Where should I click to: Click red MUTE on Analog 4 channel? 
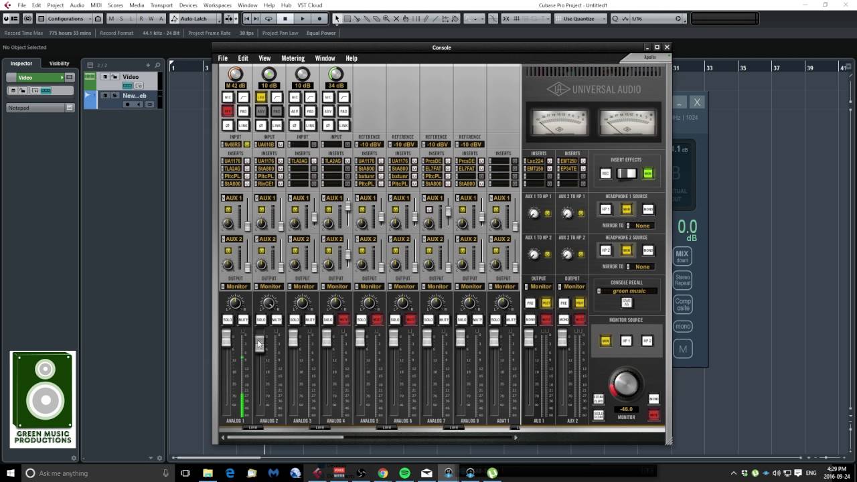[343, 320]
